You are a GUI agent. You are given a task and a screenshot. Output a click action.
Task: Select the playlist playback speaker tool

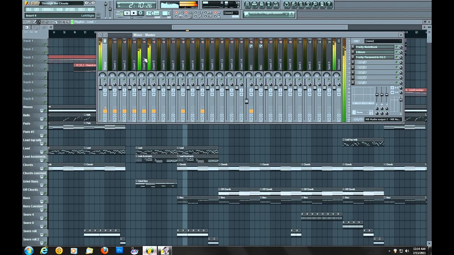(67, 22)
